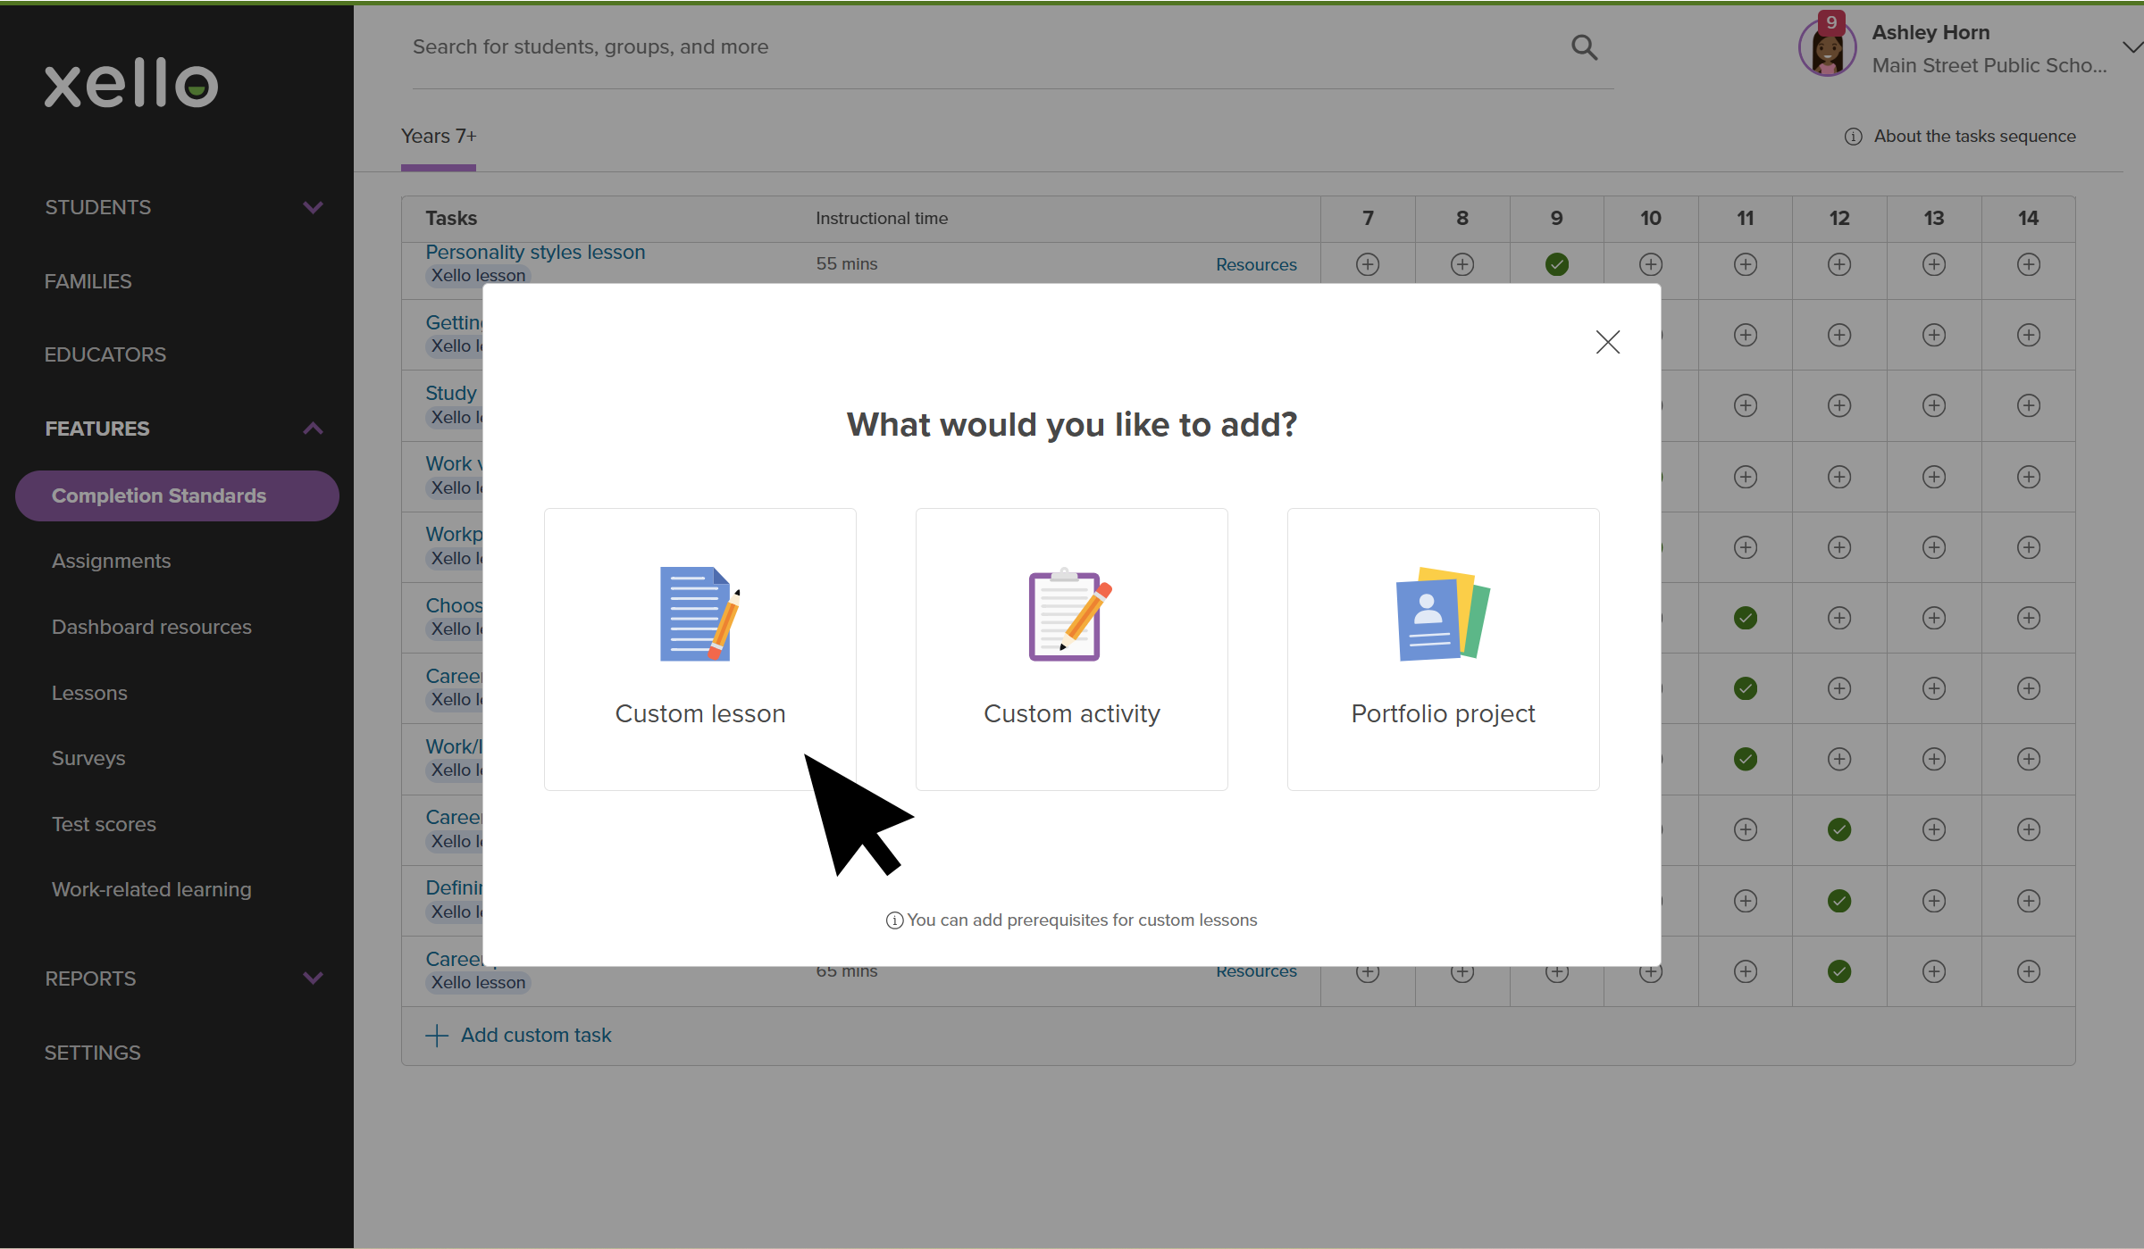Open Surveys in the sidebar
Image resolution: width=2144 pixels, height=1249 pixels.
(88, 758)
